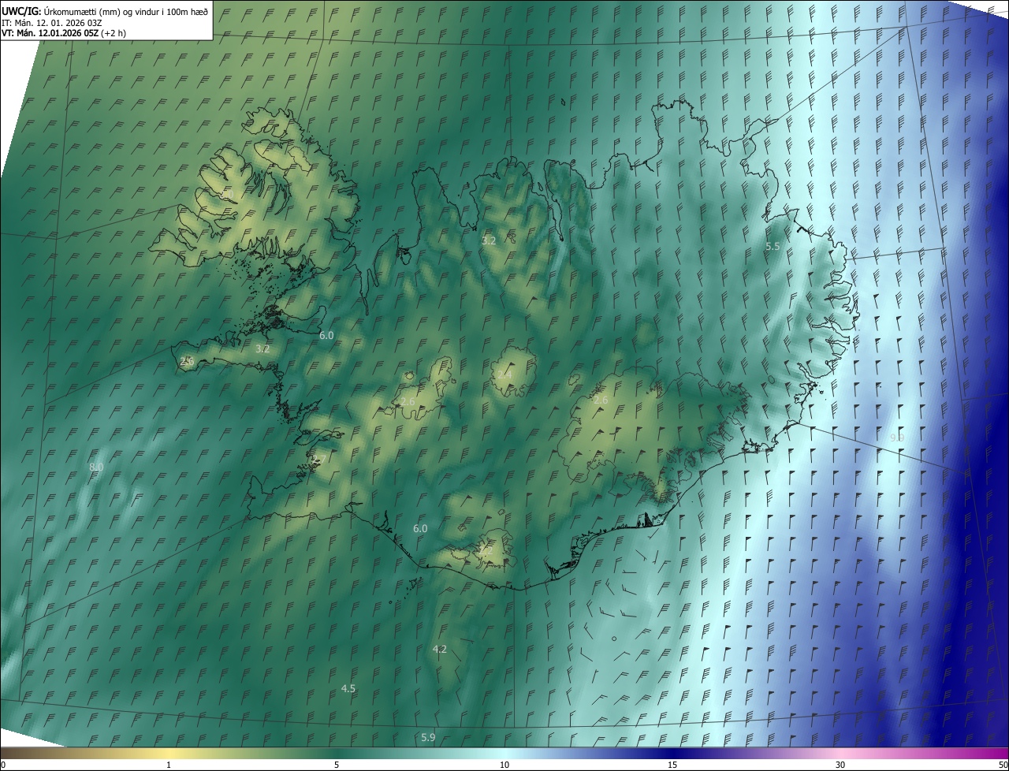The width and height of the screenshot is (1009, 771).
Task: Click the colour scale tick labelled 5
Action: click(x=337, y=765)
